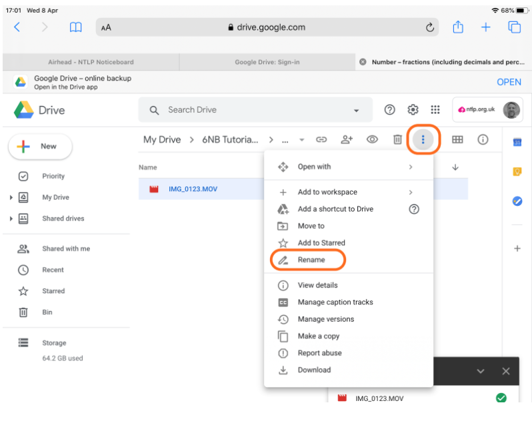Choose Move to in the menu
The image size is (532, 421).
[349, 226]
